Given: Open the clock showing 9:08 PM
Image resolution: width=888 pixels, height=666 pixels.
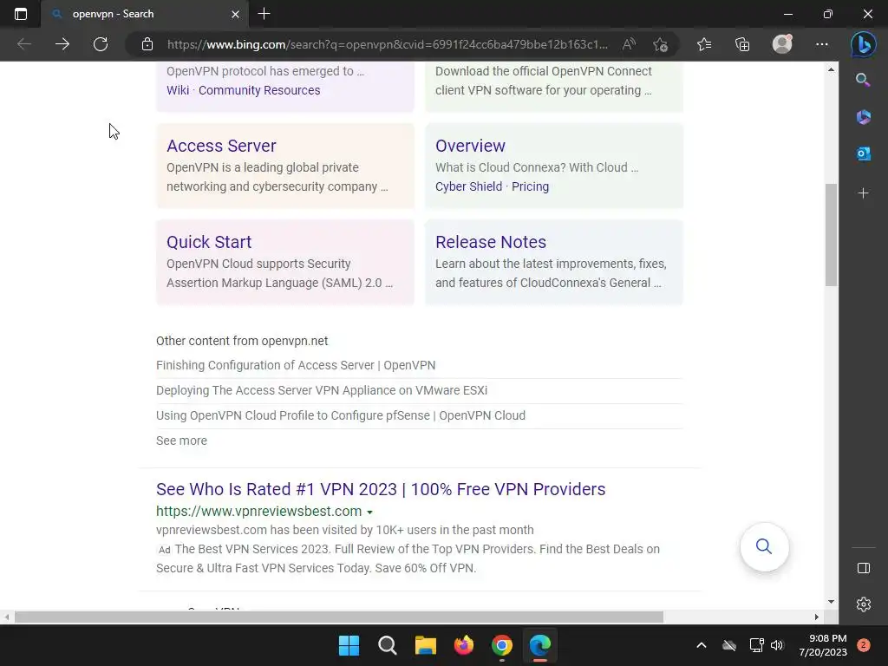Looking at the screenshot, I should pos(823,645).
